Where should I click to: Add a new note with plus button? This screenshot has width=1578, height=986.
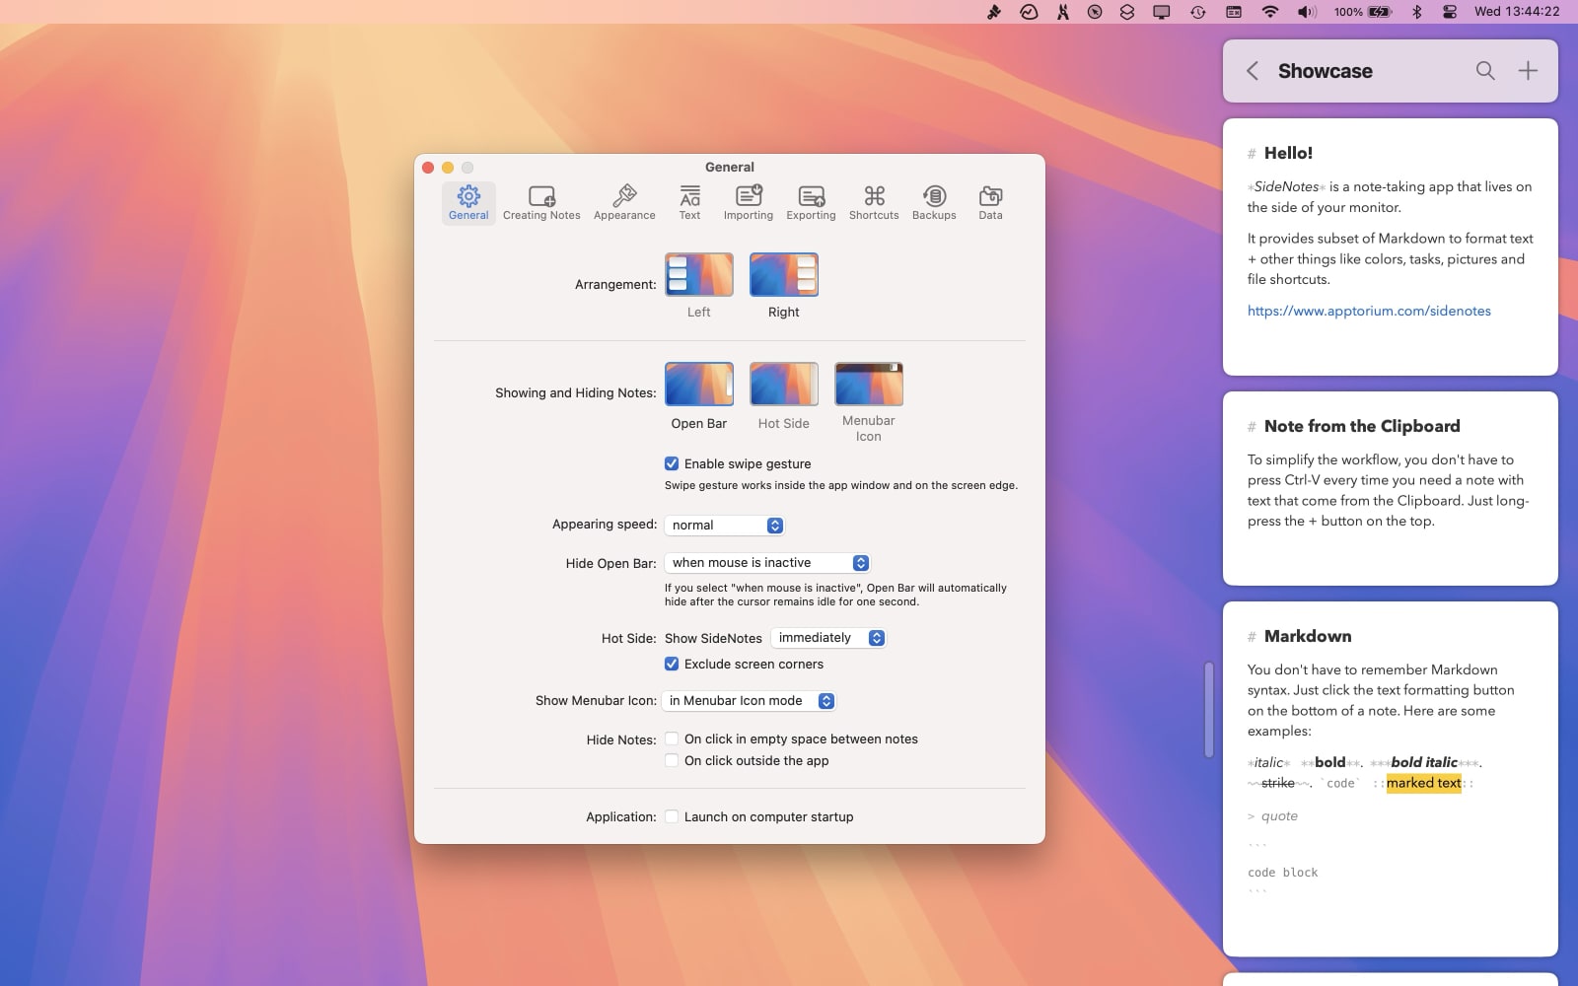click(1528, 71)
